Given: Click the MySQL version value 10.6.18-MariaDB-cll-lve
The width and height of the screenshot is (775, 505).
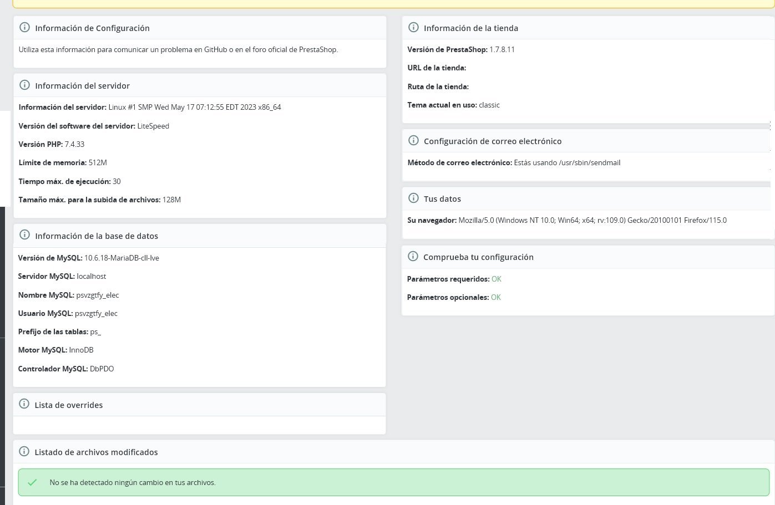Looking at the screenshot, I should (x=121, y=258).
